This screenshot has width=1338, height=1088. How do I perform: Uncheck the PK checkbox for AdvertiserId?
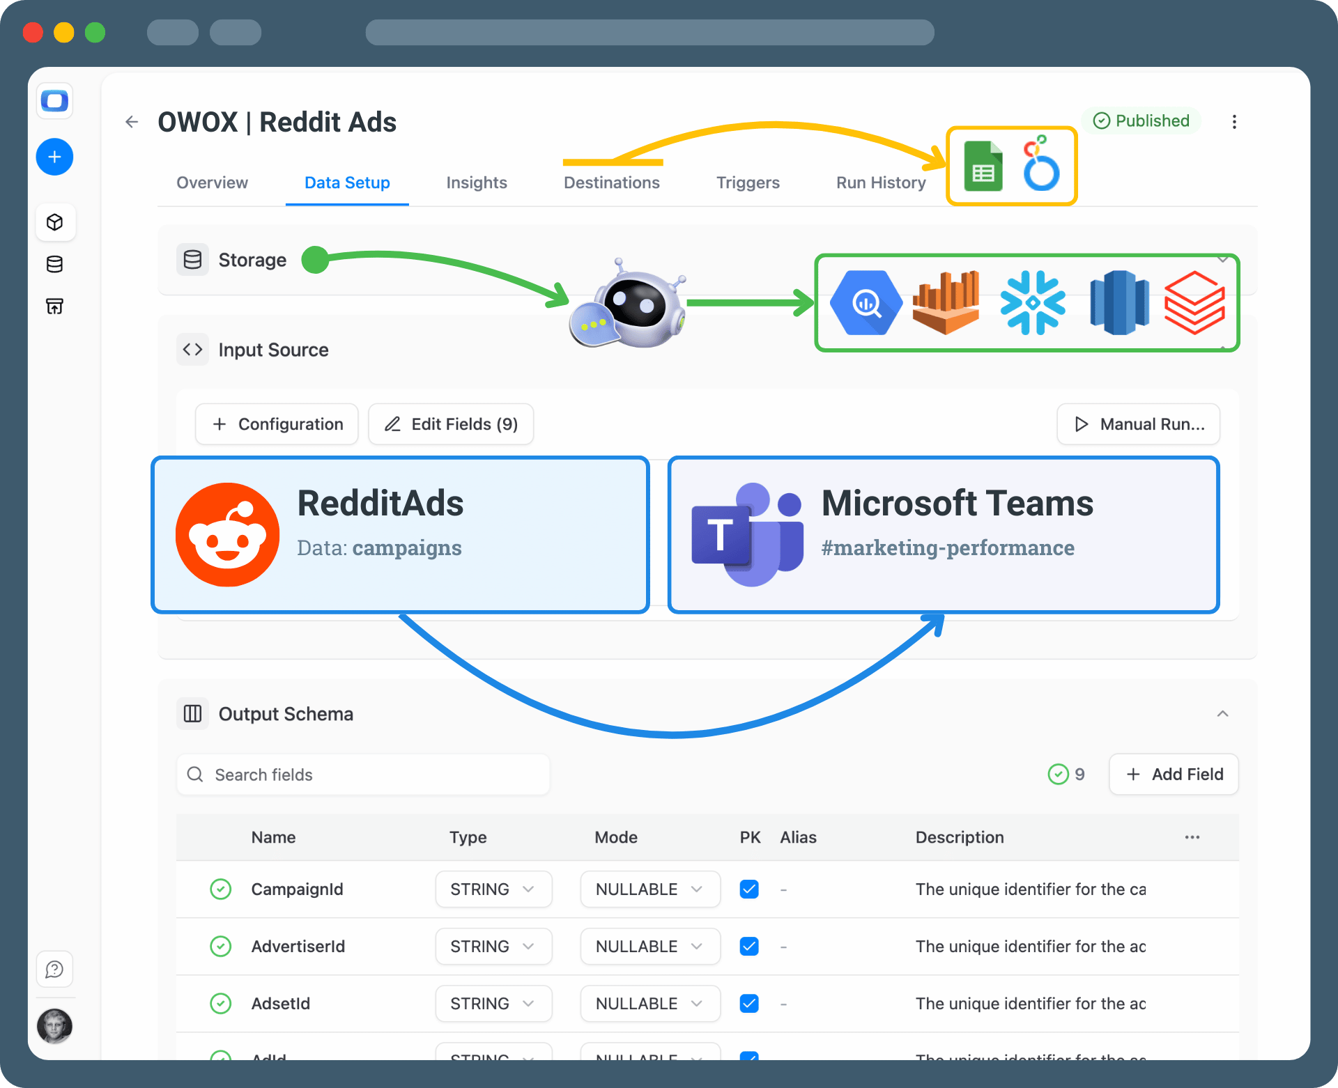point(749,946)
